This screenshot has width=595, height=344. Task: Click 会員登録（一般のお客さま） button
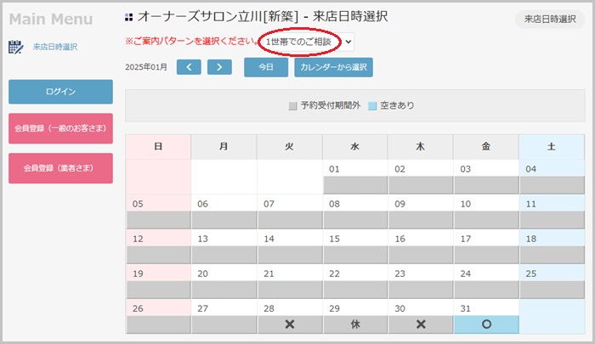click(x=60, y=128)
